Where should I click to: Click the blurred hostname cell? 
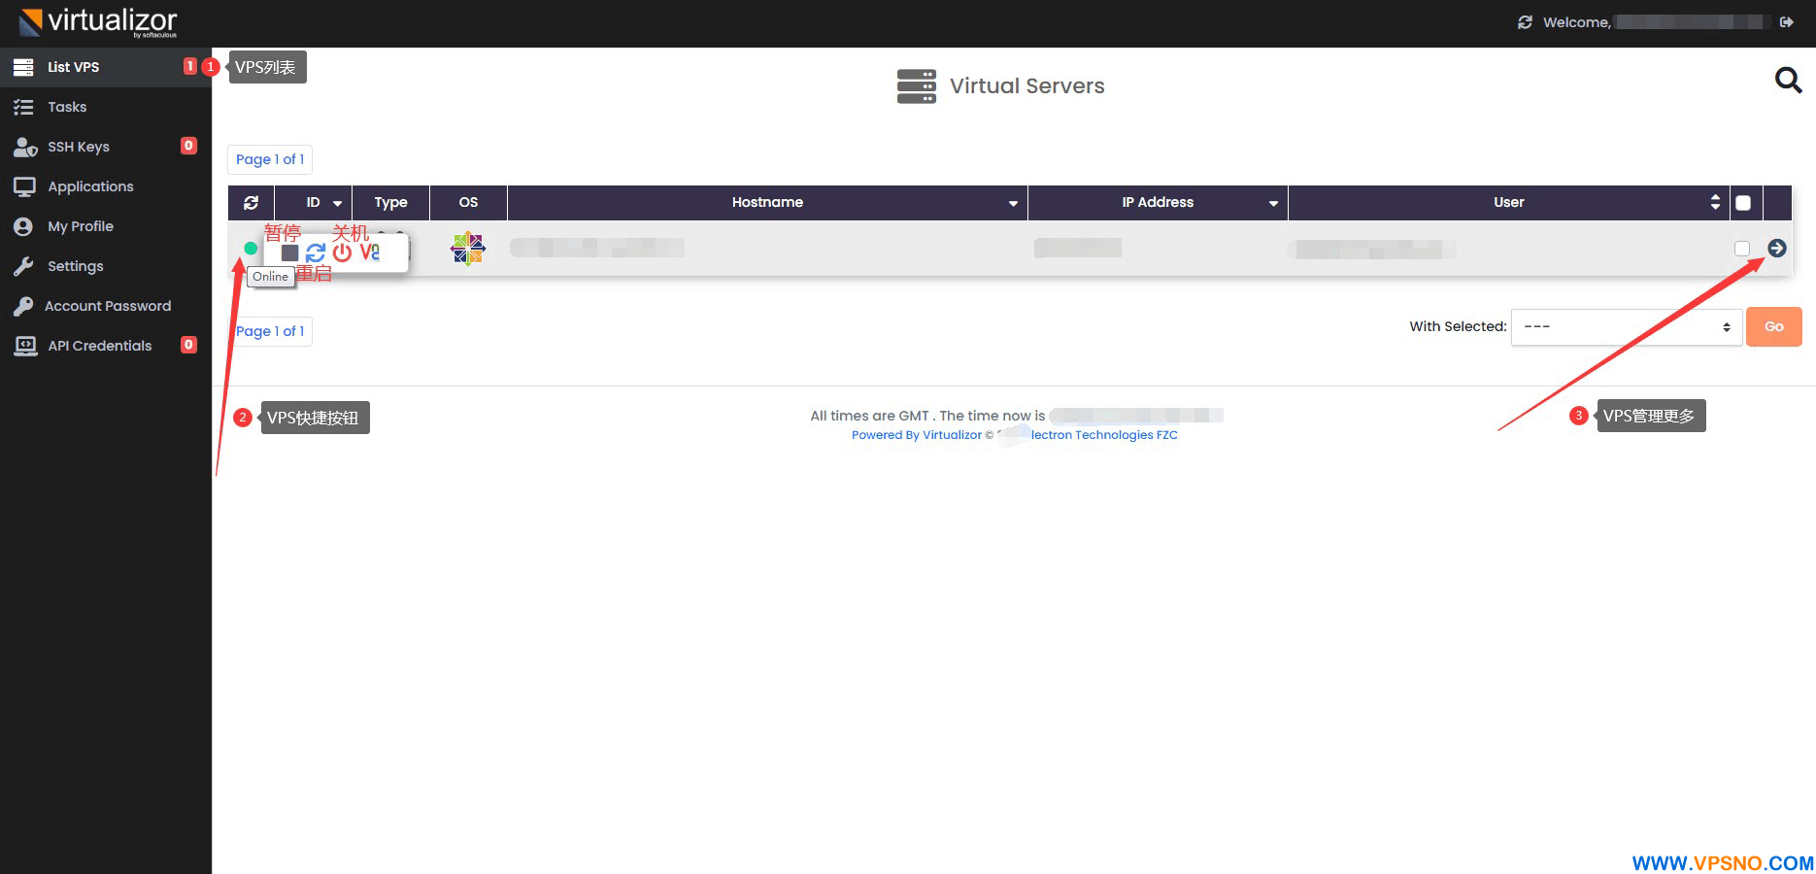point(597,248)
